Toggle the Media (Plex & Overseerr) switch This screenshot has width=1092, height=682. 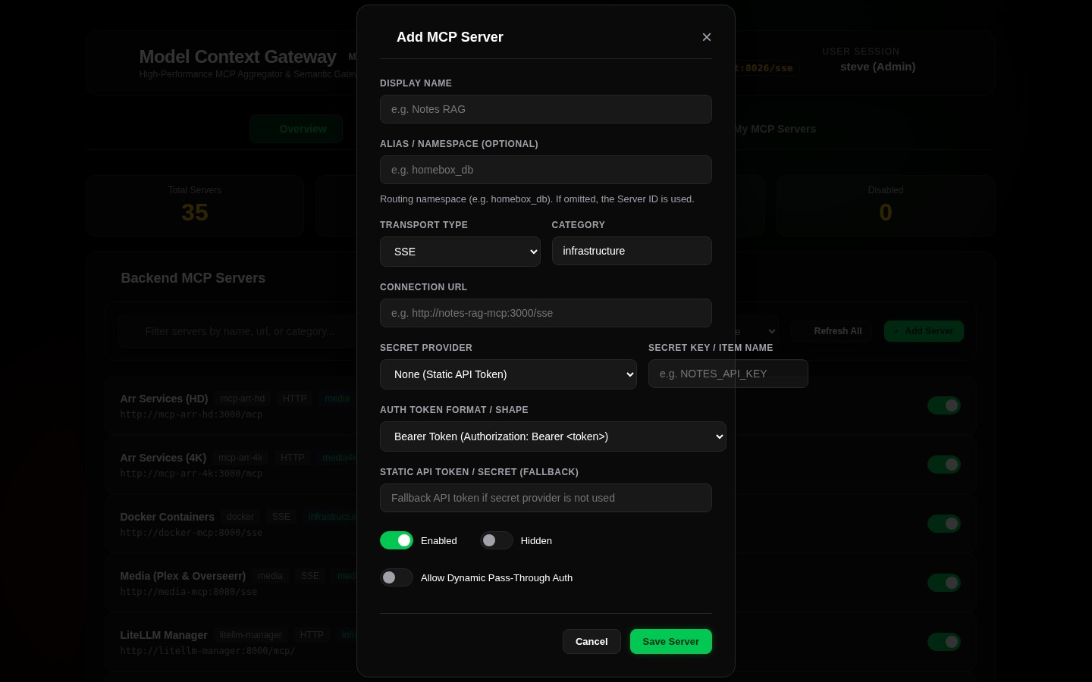[x=944, y=583]
